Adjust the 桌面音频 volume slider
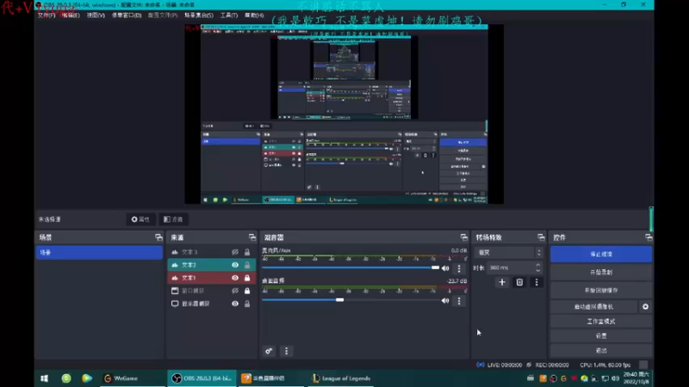689x387 pixels. (x=351, y=300)
